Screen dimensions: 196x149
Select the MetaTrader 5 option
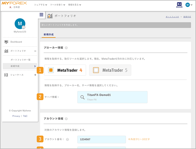(x=110, y=70)
